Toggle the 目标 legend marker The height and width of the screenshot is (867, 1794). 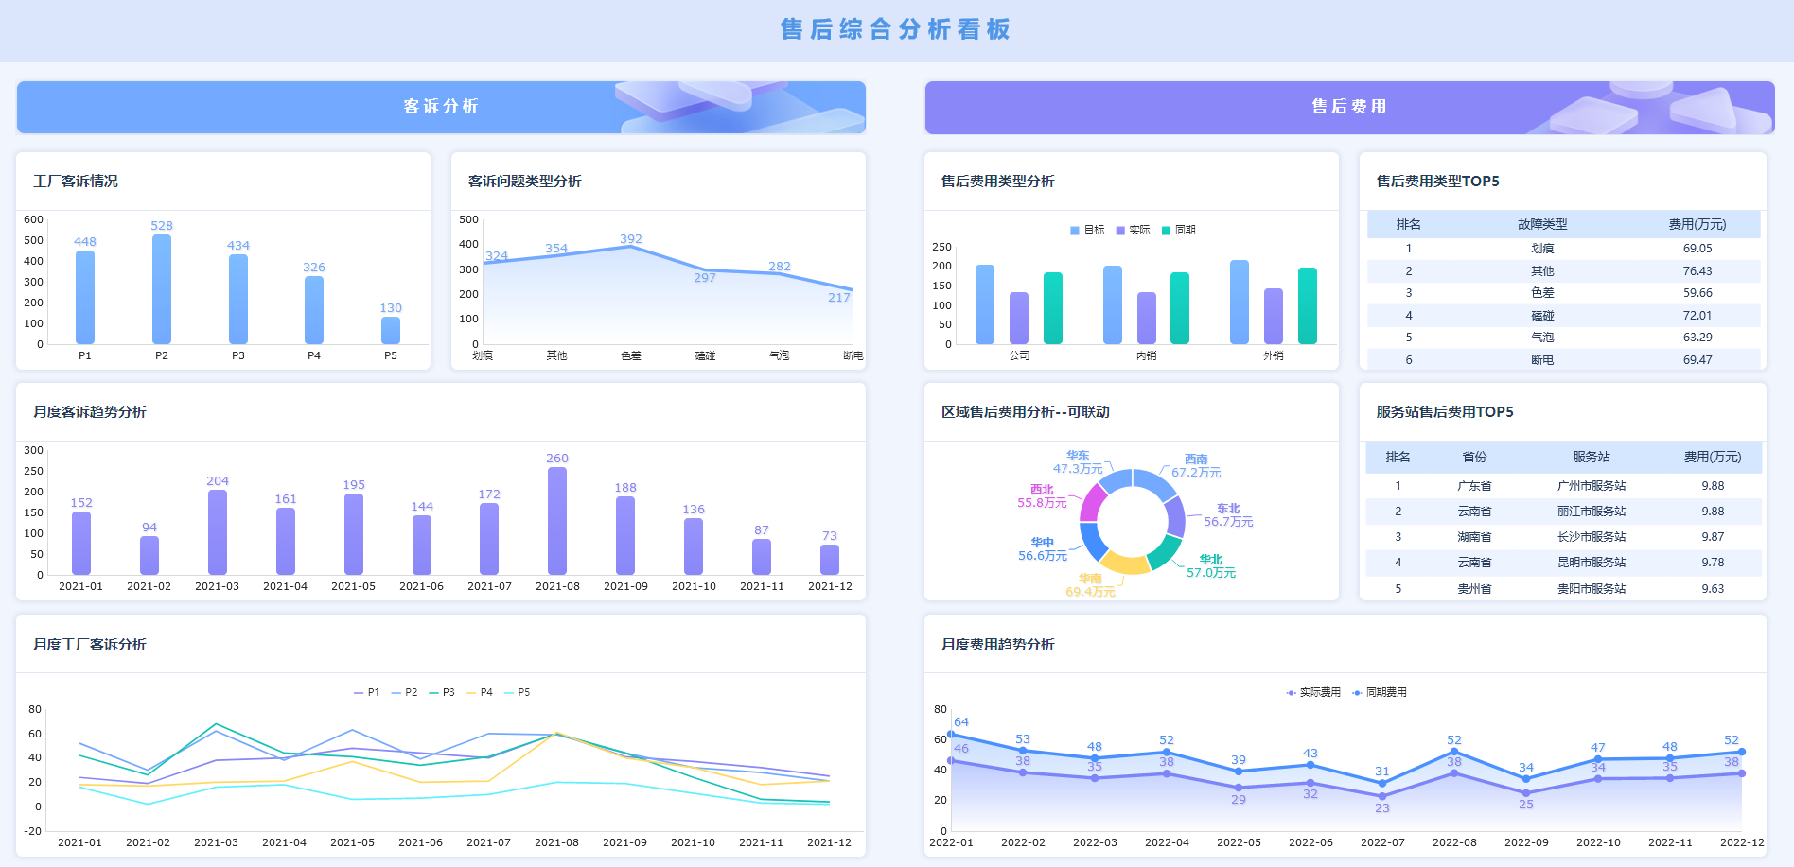click(1087, 230)
